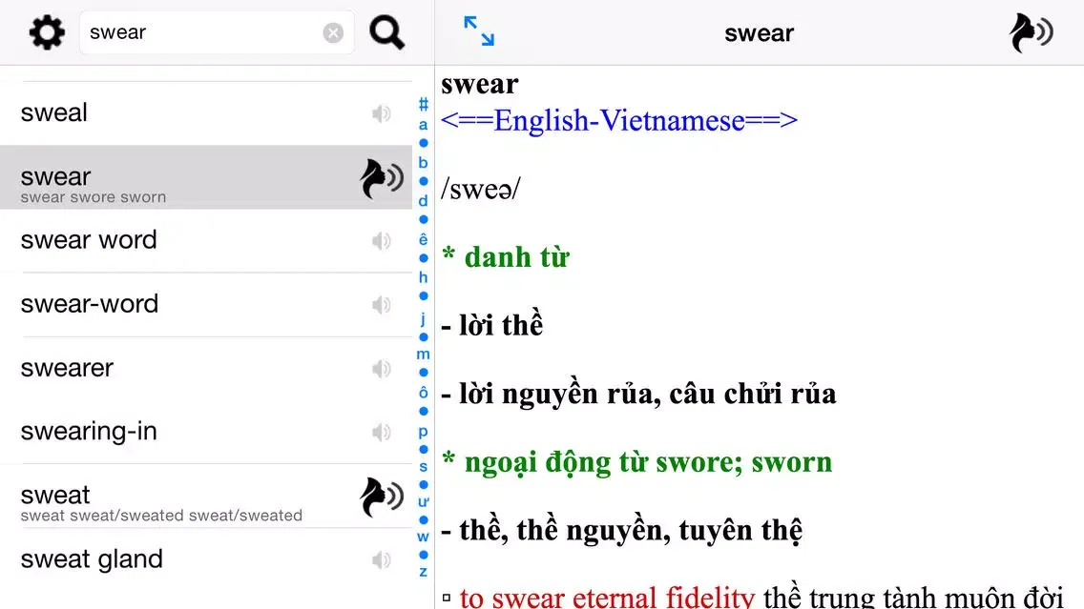The height and width of the screenshot is (609, 1084).
Task: Jump to letter a in index
Action: coord(423,125)
